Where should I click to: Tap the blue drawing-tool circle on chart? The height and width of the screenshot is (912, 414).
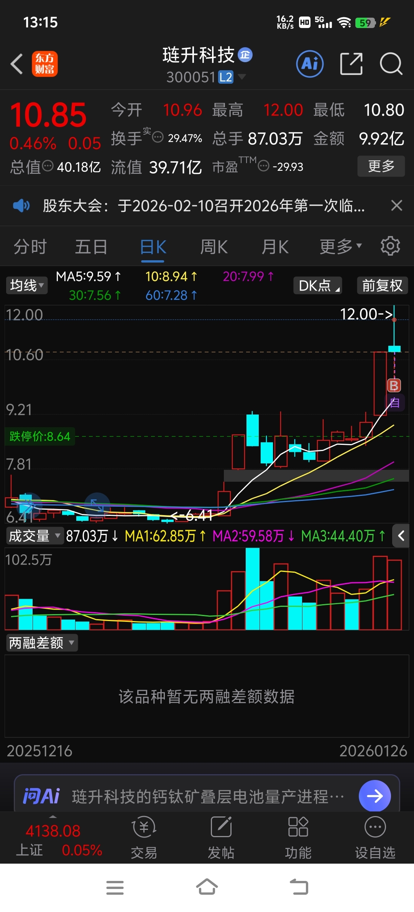[x=97, y=505]
